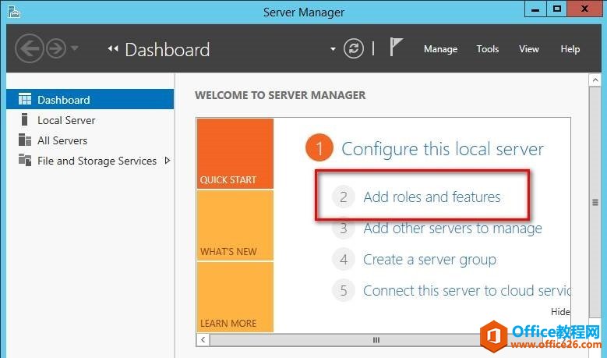607x358 pixels.
Task: Click Add other servers to manage
Action: point(452,229)
